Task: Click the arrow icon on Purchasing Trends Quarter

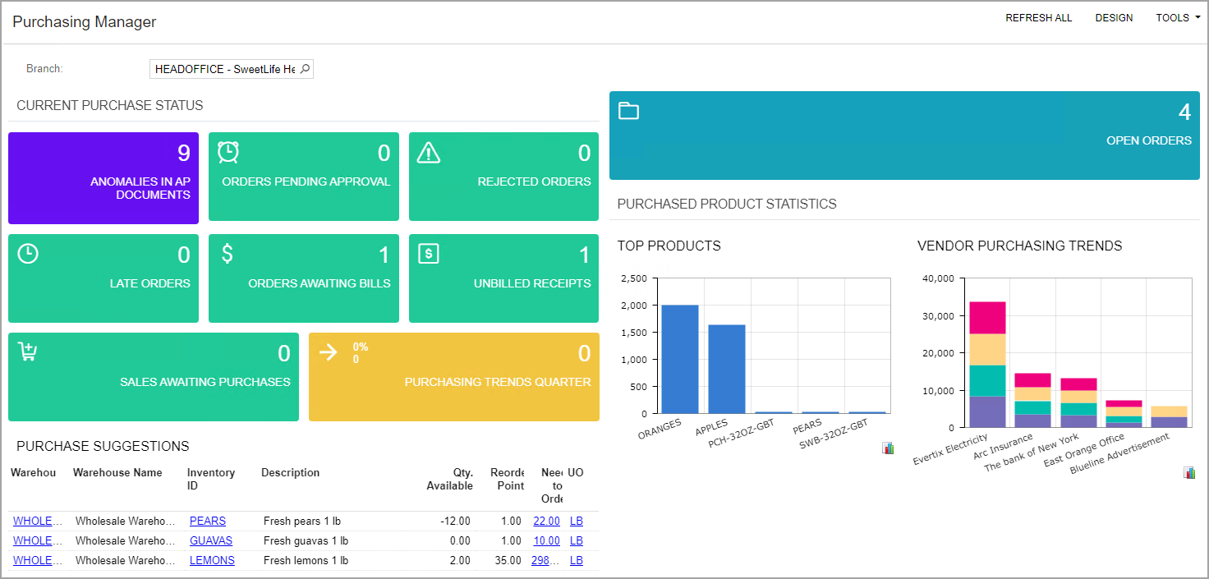Action: [329, 352]
